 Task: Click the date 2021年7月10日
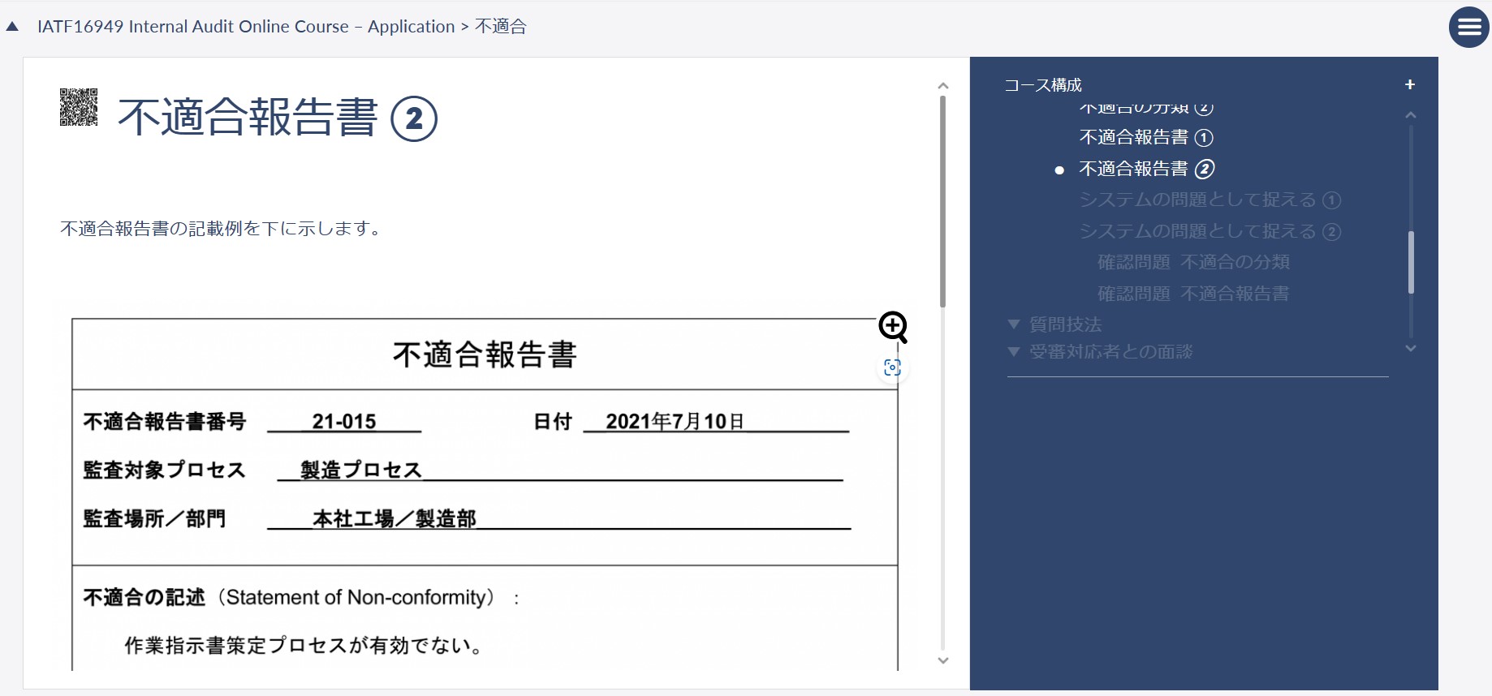[x=675, y=421]
